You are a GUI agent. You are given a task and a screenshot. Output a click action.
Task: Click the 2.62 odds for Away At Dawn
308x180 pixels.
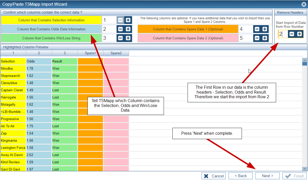(x=39, y=155)
